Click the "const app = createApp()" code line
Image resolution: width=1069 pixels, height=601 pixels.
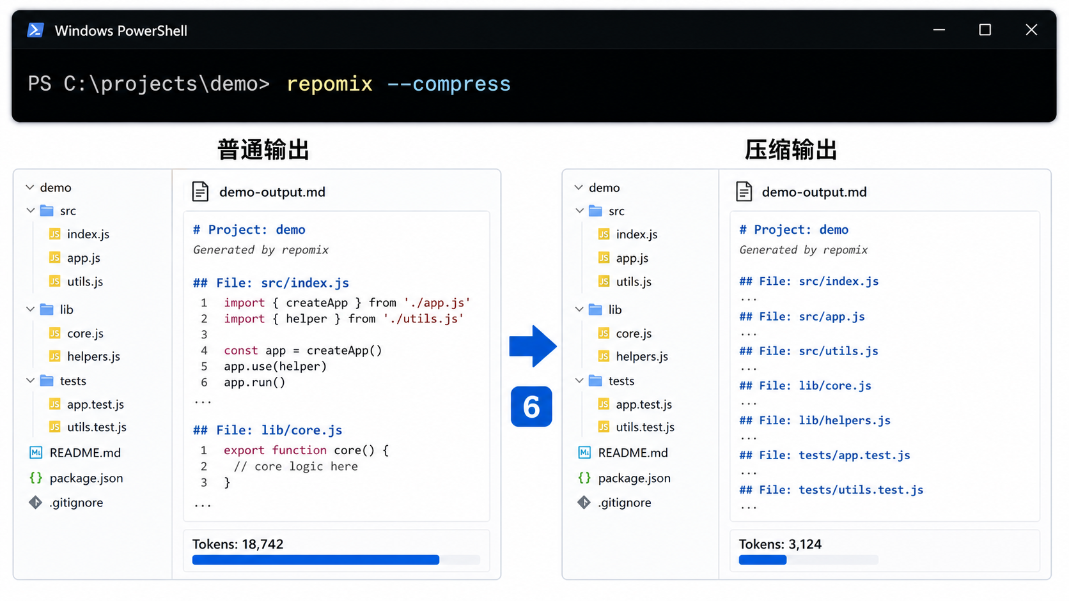[x=303, y=351]
